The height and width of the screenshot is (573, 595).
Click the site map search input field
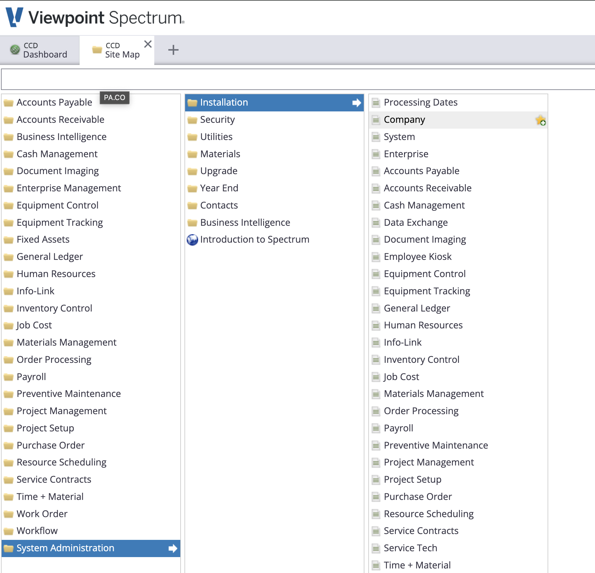[x=298, y=79]
